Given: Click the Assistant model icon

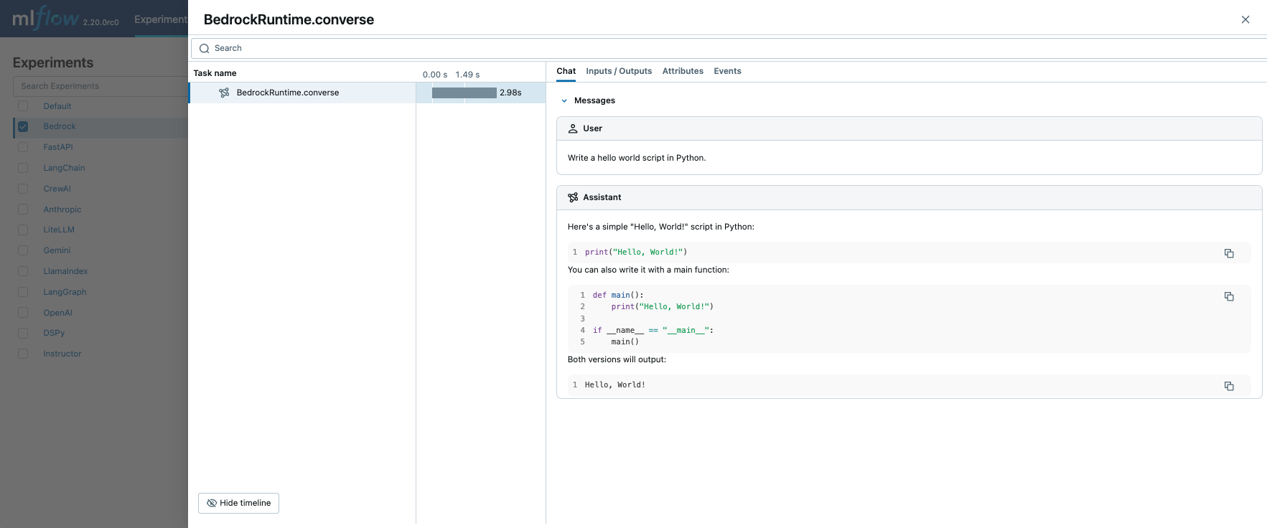Looking at the screenshot, I should click(573, 197).
